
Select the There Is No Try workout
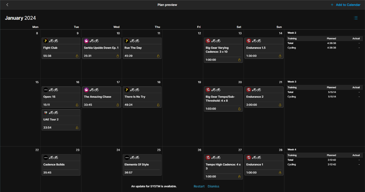[142, 97]
